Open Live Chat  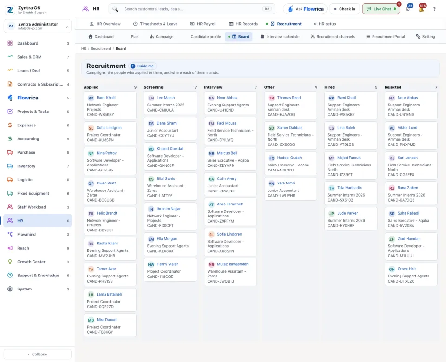pos(381,9)
